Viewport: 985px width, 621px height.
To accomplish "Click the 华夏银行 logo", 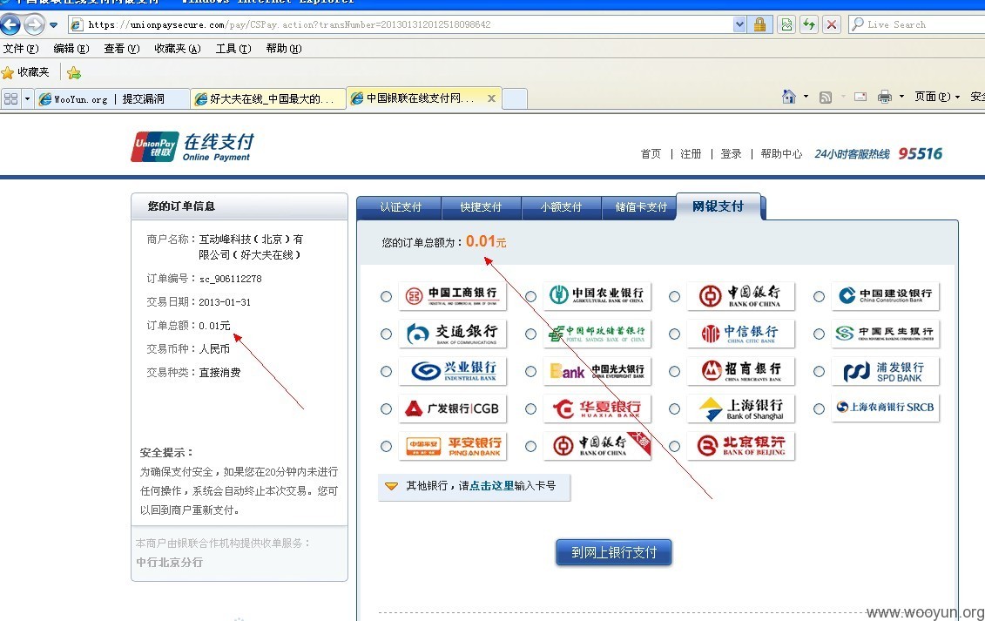I will click(597, 408).
